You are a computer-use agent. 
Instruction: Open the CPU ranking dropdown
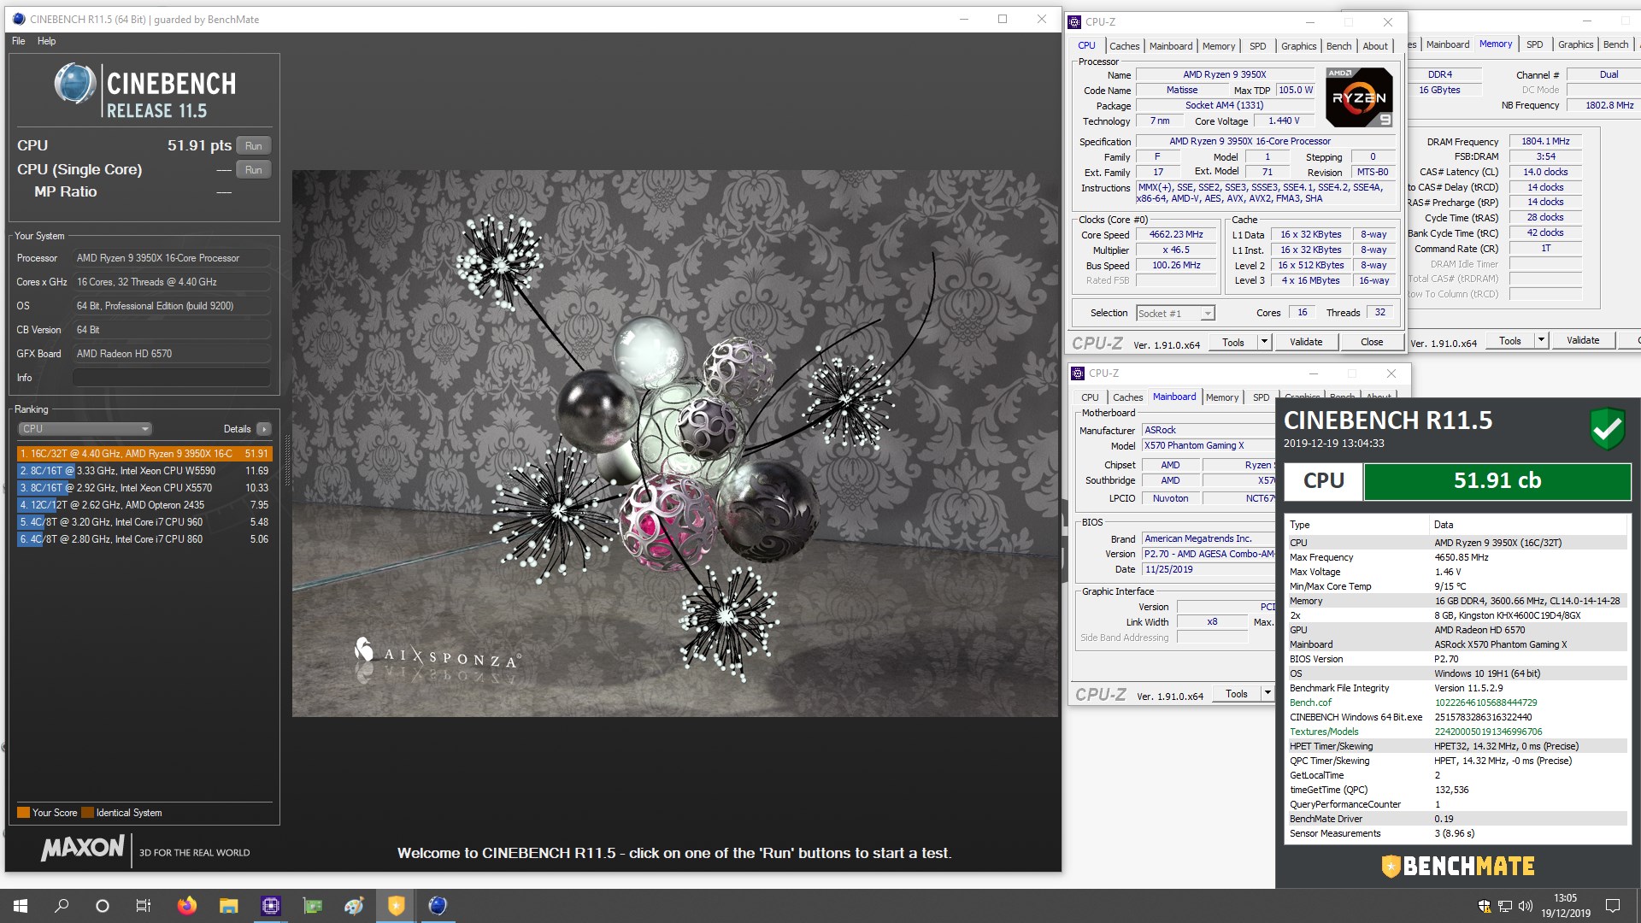85,429
